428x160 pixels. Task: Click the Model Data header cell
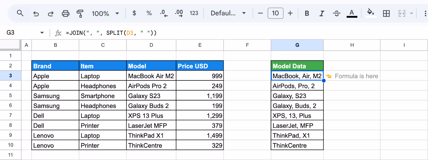pyautogui.click(x=297, y=66)
